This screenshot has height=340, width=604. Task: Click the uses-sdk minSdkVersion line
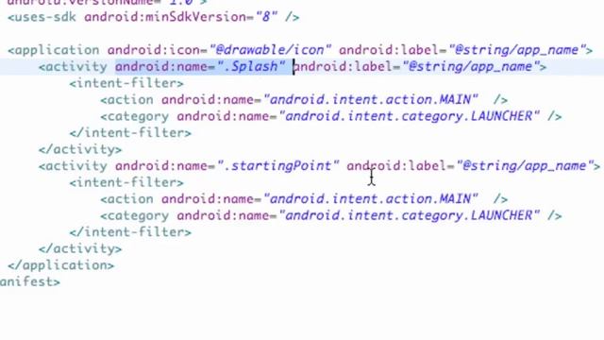tap(153, 17)
